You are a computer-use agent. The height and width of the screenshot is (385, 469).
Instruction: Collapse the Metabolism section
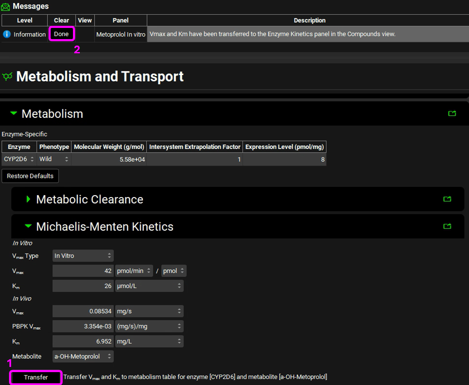[x=14, y=113]
